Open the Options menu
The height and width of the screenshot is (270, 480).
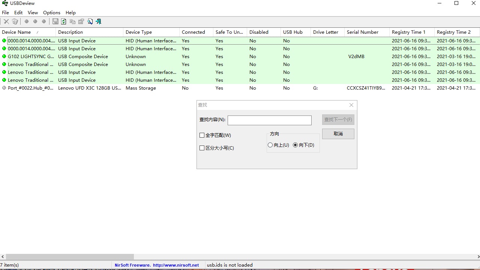(51, 12)
